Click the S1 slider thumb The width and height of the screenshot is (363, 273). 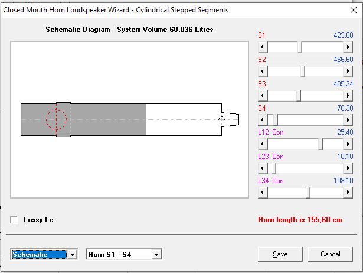click(x=300, y=47)
